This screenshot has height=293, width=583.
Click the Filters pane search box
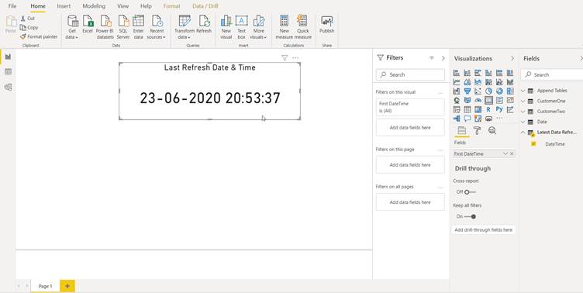tap(410, 74)
